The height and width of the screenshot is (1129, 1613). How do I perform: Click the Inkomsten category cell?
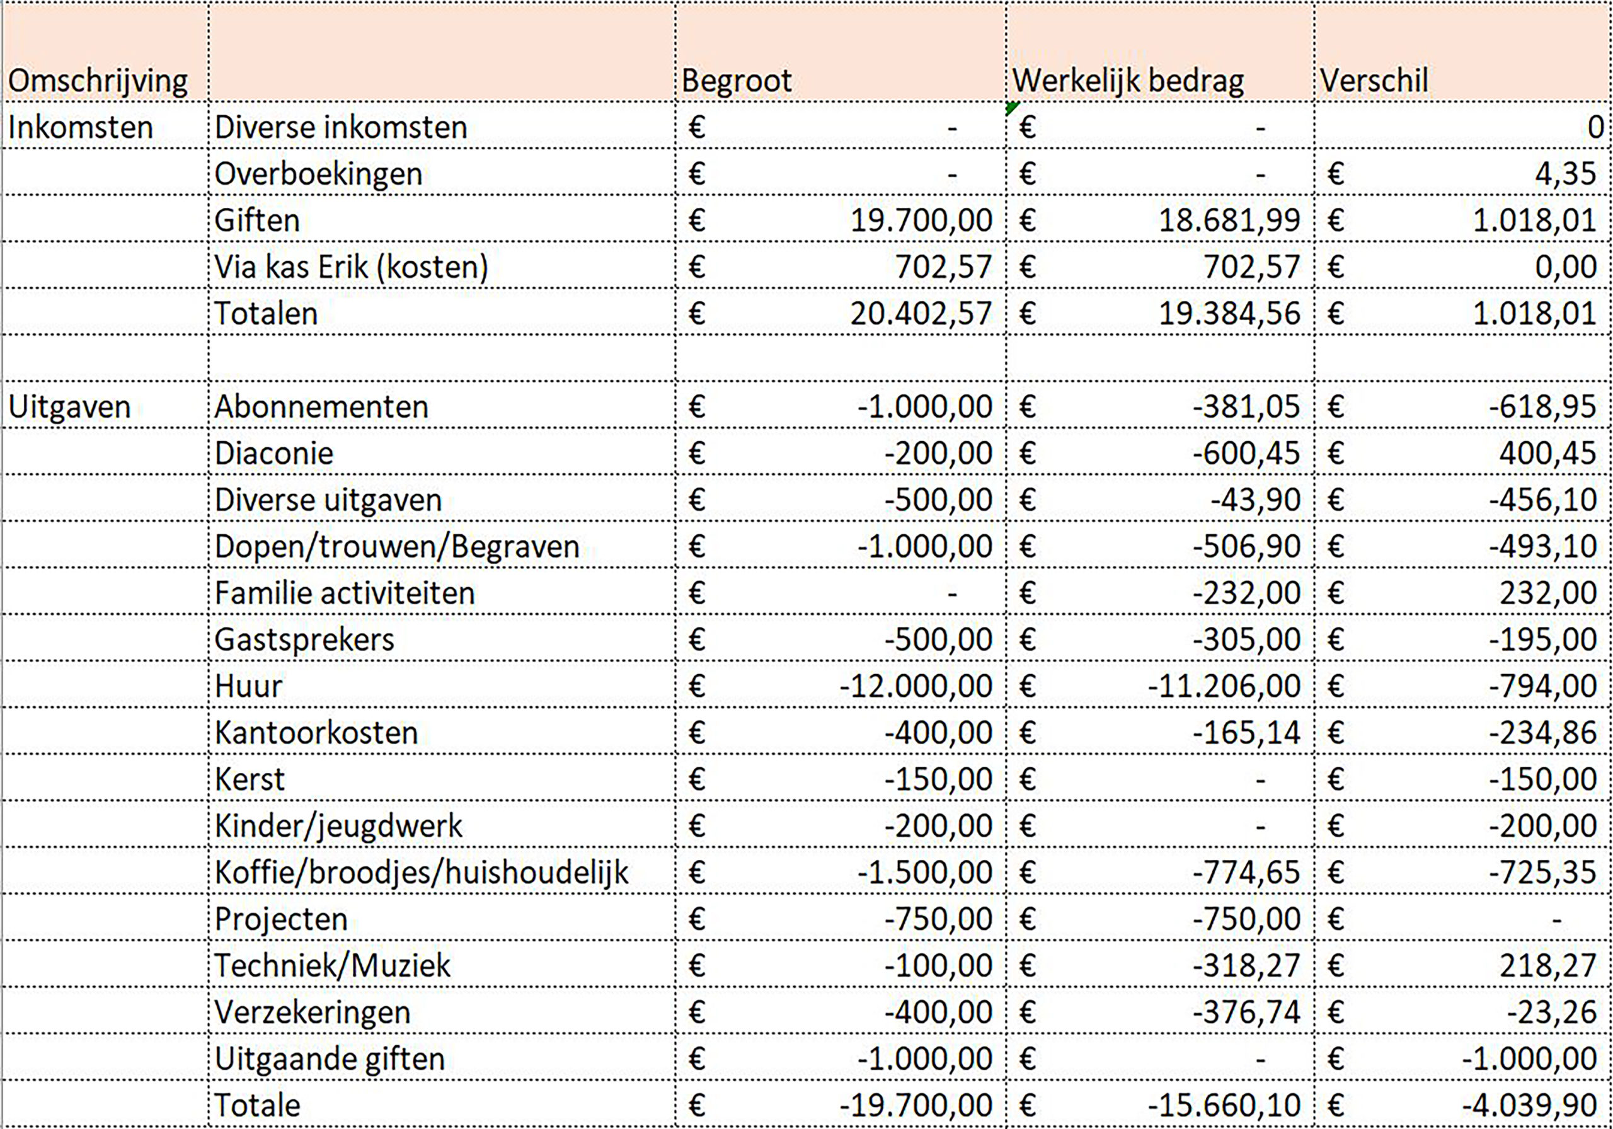(x=105, y=126)
